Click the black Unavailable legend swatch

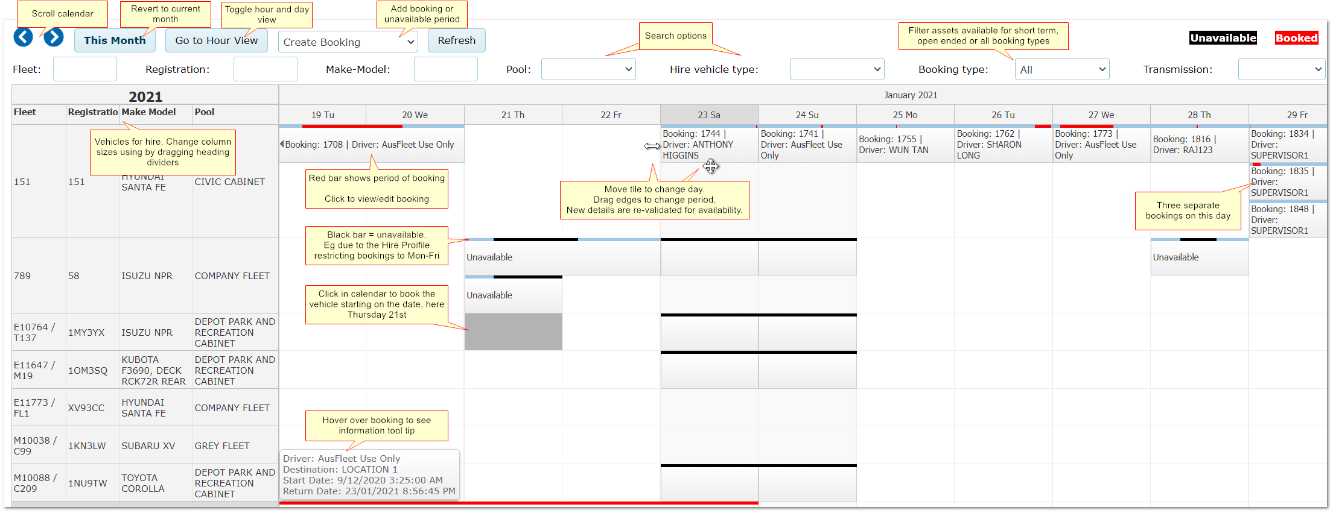pyautogui.click(x=1223, y=38)
